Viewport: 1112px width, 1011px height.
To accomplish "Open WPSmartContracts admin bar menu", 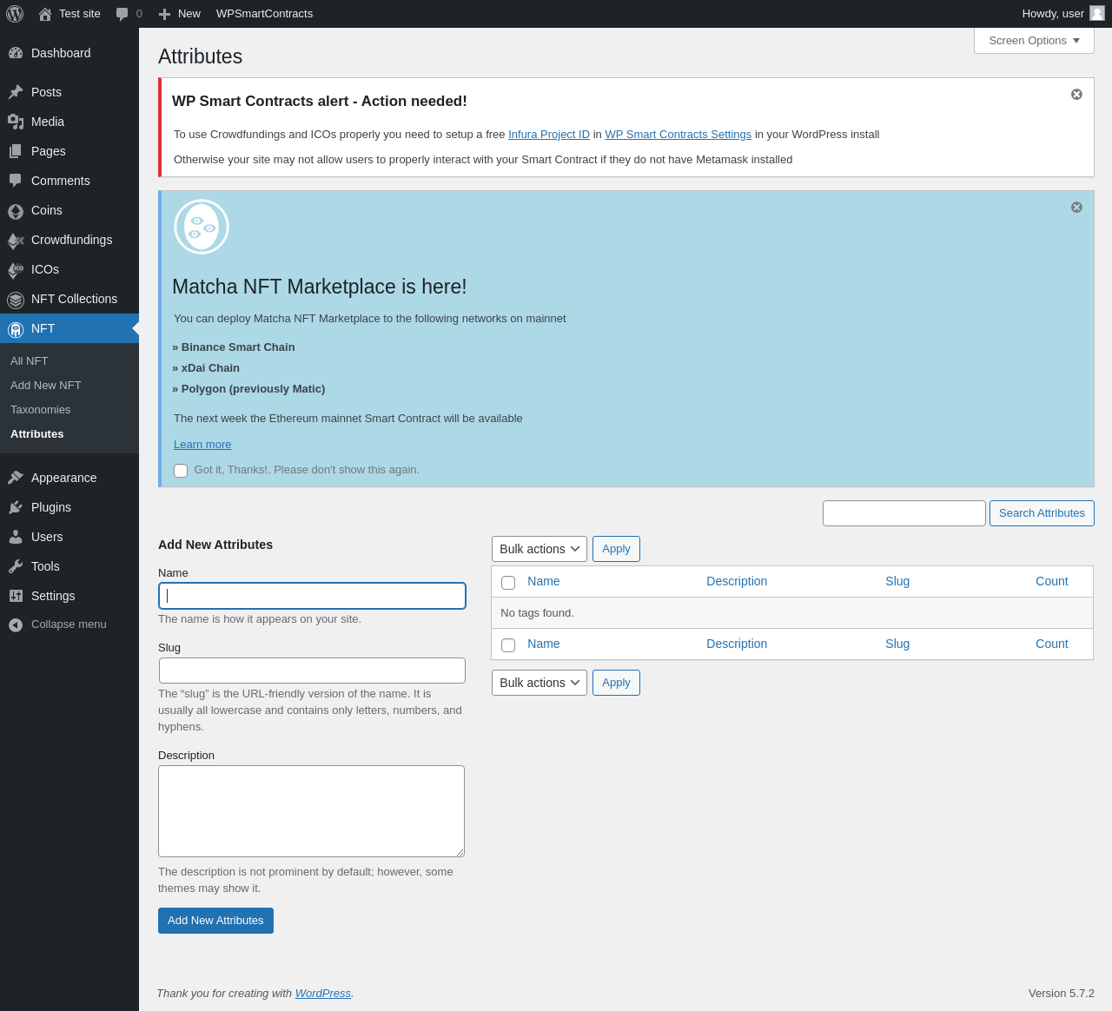I will click(x=264, y=14).
